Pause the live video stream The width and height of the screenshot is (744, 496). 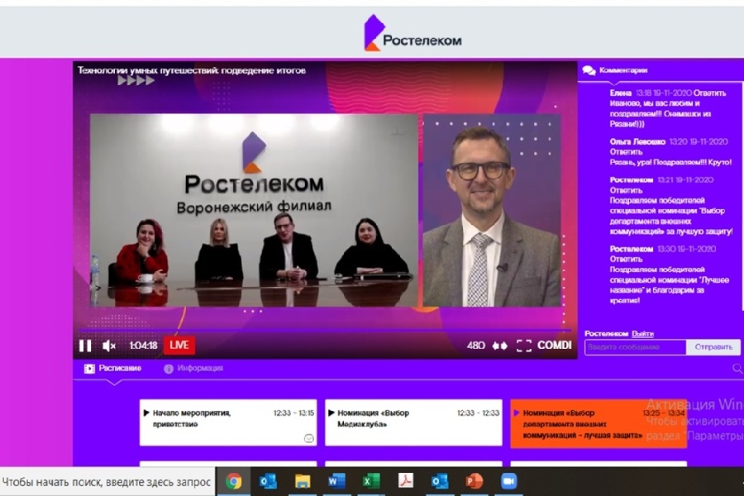pyautogui.click(x=85, y=346)
